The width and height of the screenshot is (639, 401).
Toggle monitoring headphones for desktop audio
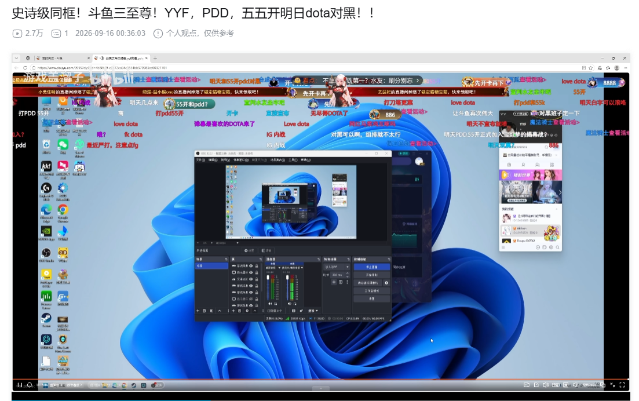tap(276, 304)
